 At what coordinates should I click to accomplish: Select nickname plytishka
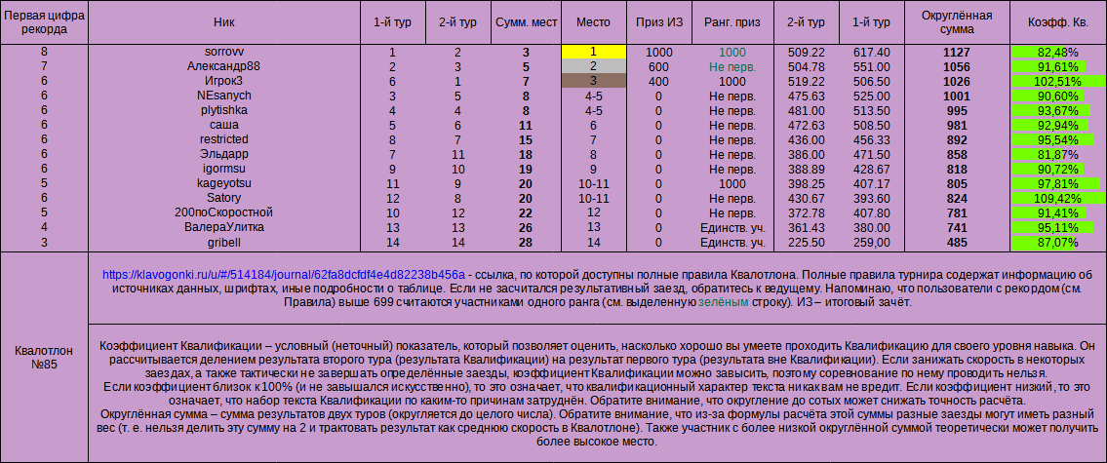(224, 110)
